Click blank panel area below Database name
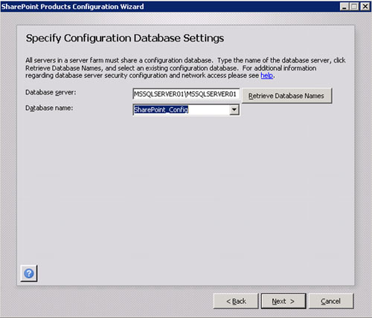Image resolution: width=372 pixels, height=318 pixels. 185,188
